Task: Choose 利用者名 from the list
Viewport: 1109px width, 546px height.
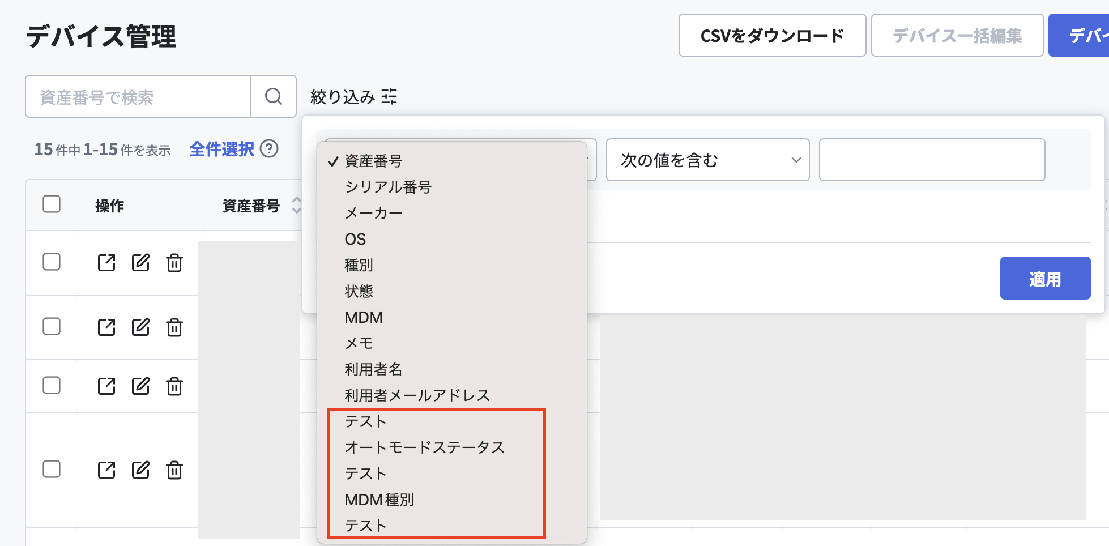Action: (x=452, y=370)
